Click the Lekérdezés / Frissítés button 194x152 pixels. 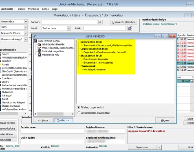tap(123, 22)
